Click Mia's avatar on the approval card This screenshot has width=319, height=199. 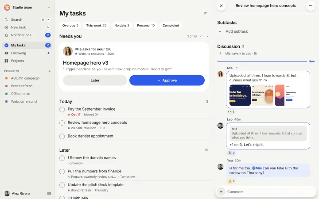[x=68, y=51]
